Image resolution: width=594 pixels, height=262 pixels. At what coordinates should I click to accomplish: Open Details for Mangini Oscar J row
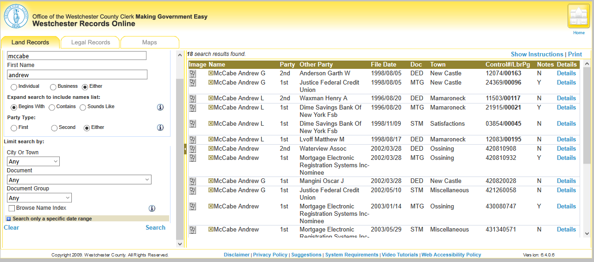[566, 181]
